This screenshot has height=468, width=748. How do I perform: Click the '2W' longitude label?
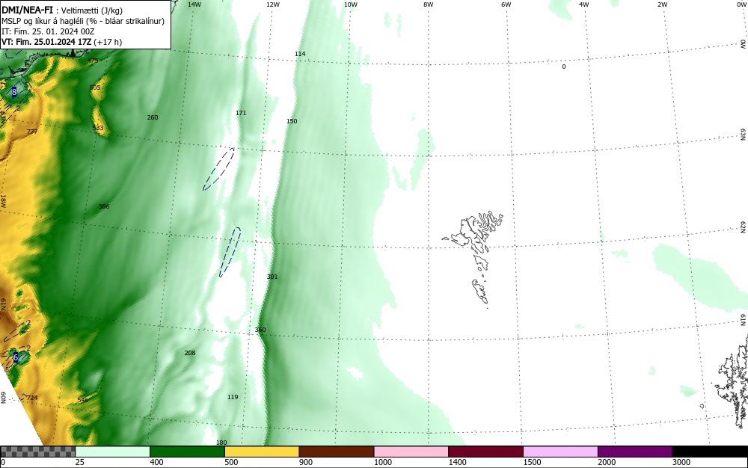663,4
